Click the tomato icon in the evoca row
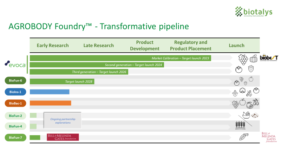This screenshot has width=281, height=158. (239, 69)
